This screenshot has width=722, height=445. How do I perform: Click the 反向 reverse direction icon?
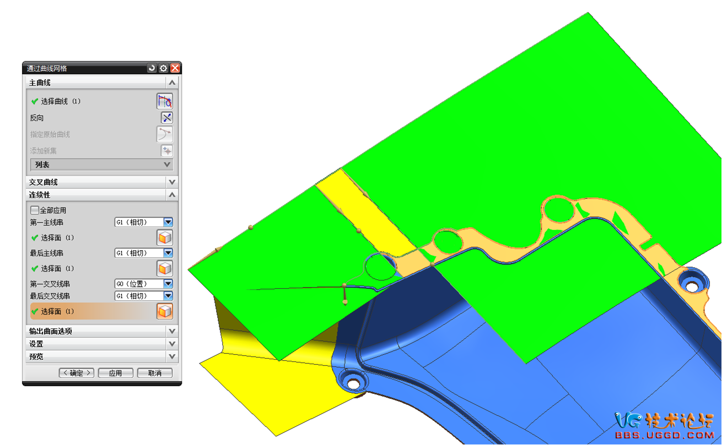tap(166, 118)
